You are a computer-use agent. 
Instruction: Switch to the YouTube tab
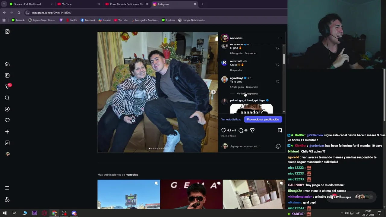point(79,4)
